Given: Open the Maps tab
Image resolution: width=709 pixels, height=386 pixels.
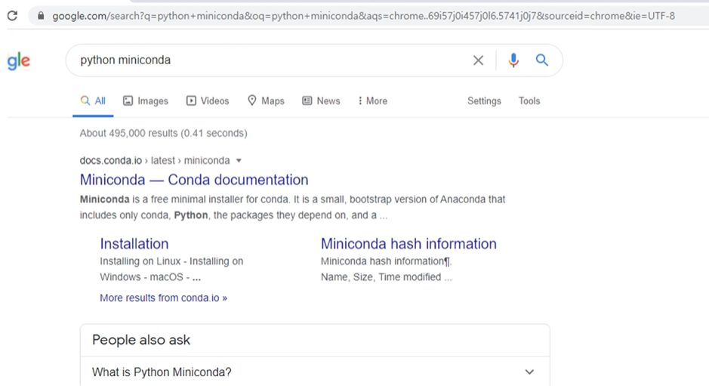Looking at the screenshot, I should point(266,101).
